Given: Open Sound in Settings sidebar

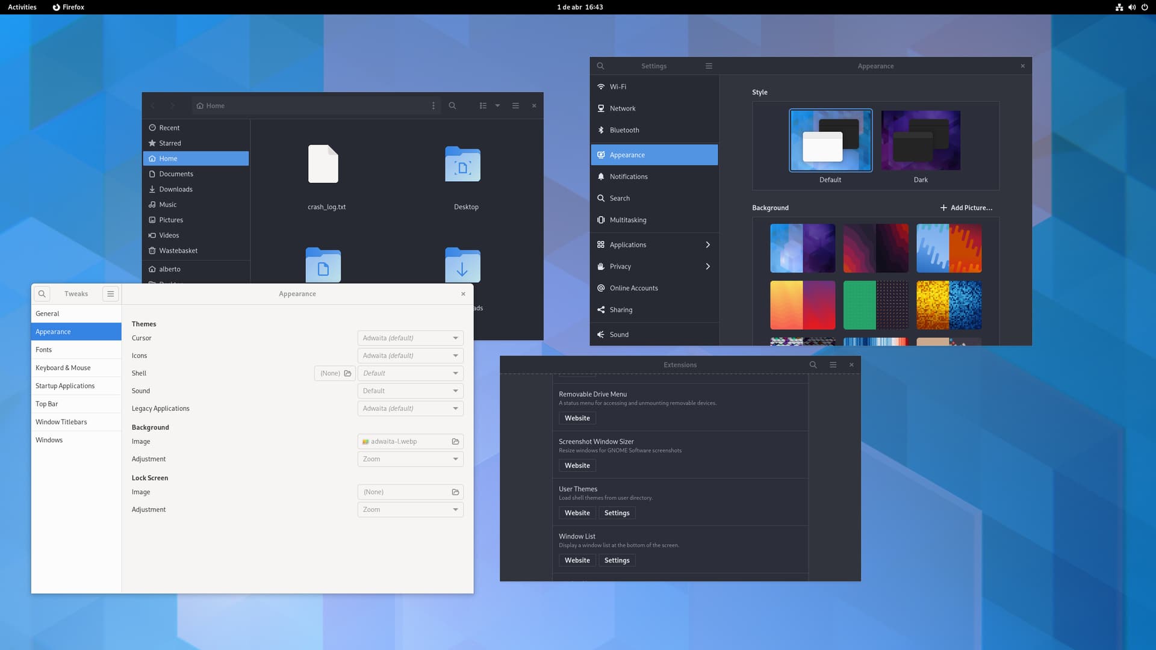Looking at the screenshot, I should pos(654,335).
